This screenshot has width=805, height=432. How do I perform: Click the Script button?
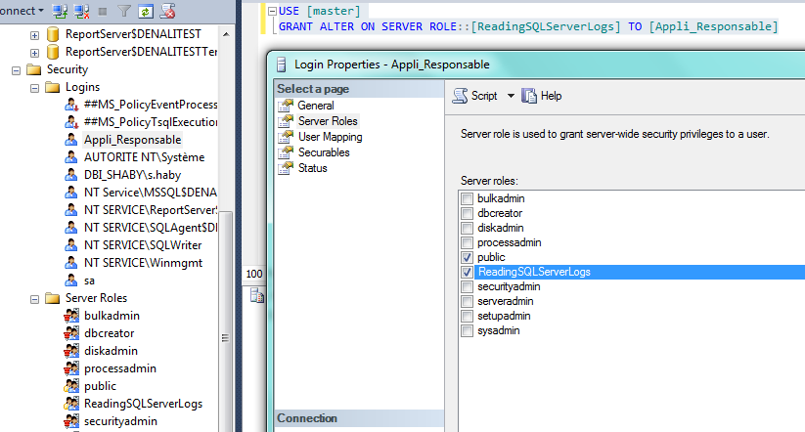(x=476, y=96)
